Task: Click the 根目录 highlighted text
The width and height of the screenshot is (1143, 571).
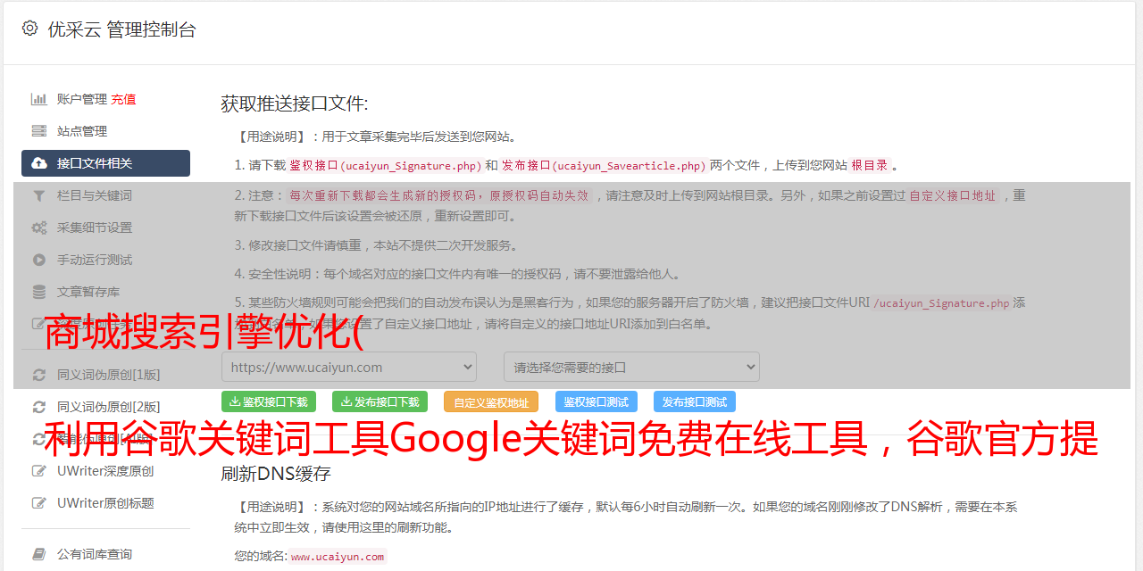Action: pyautogui.click(x=870, y=165)
